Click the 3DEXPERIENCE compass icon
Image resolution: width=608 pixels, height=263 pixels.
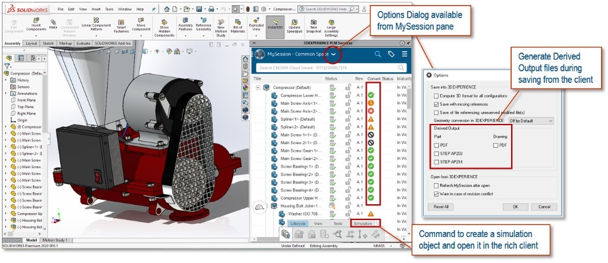tap(260, 54)
